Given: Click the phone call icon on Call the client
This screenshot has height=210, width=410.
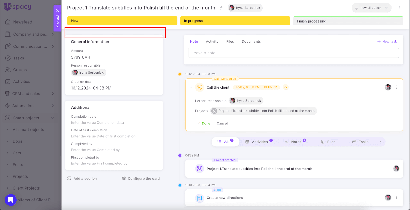Looking at the screenshot, I should tap(200, 87).
